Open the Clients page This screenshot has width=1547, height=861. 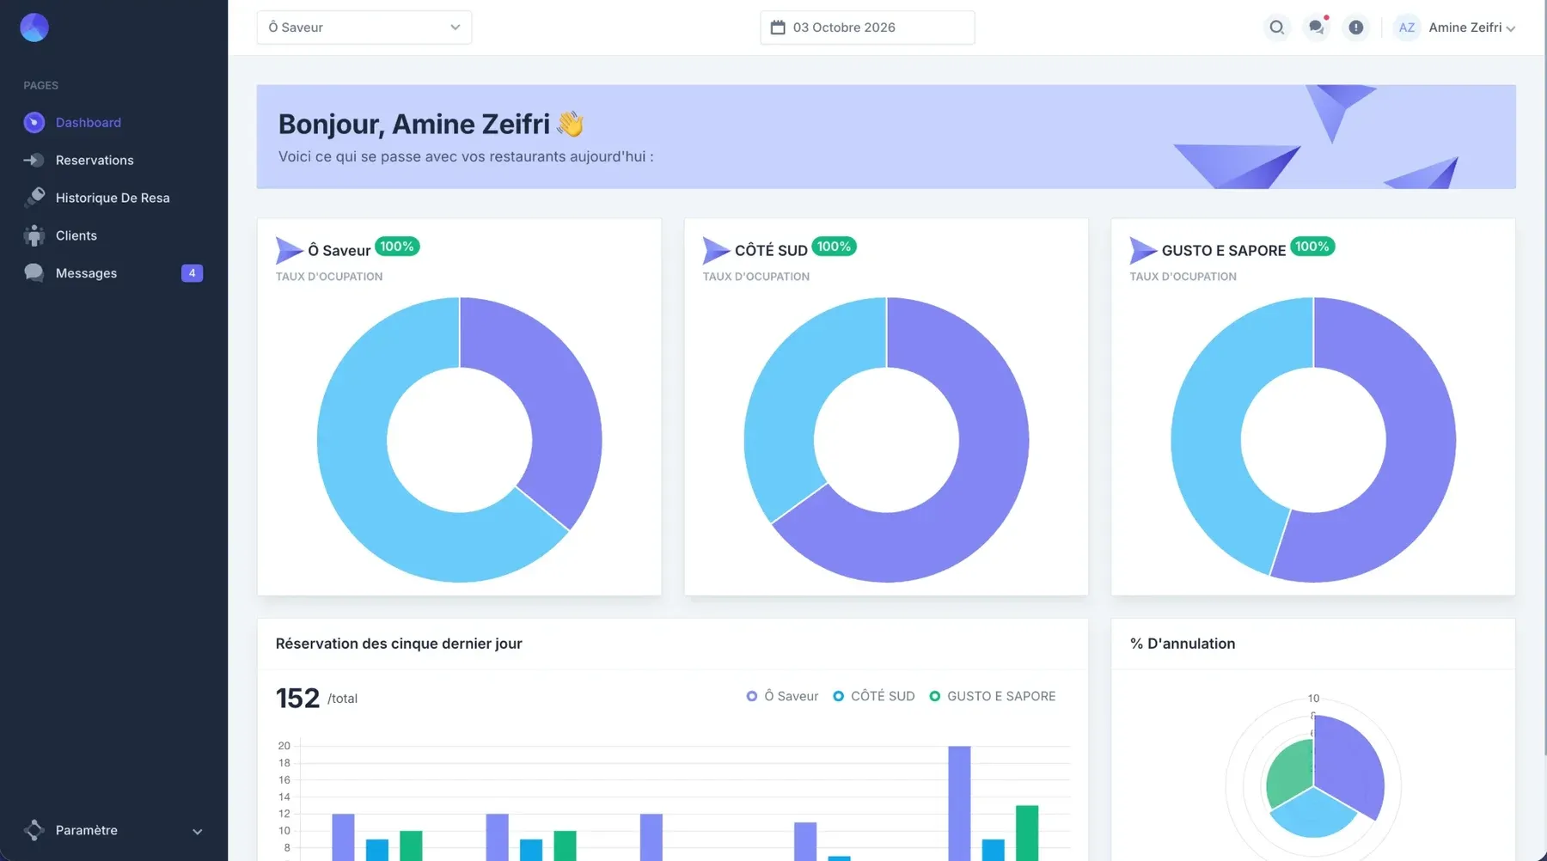pyautogui.click(x=76, y=235)
